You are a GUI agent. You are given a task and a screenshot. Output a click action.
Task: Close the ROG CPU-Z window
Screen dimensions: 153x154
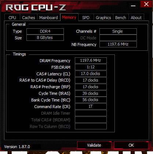coord(146,4)
